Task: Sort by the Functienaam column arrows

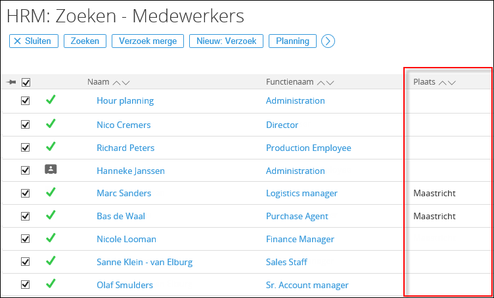Action: point(325,83)
